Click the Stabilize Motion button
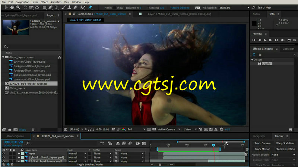The width and height of the screenshot is (298, 167). [285, 149]
